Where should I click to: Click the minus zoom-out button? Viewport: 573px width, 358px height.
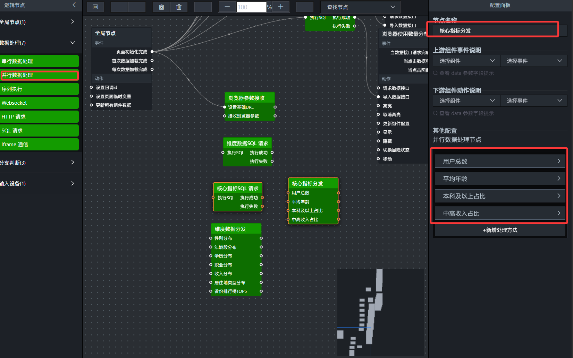[227, 7]
